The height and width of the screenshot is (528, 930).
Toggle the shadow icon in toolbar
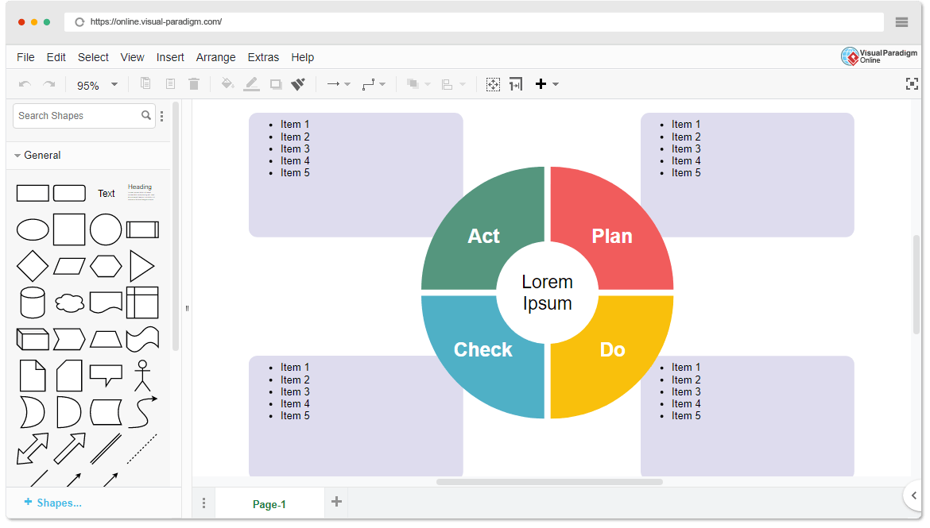[276, 84]
